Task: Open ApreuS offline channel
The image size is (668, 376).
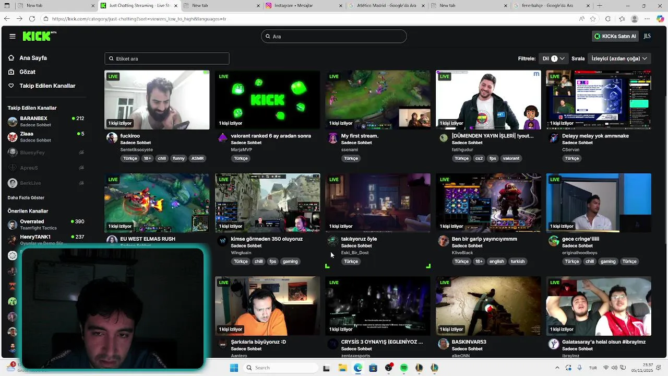Action: pyautogui.click(x=46, y=168)
